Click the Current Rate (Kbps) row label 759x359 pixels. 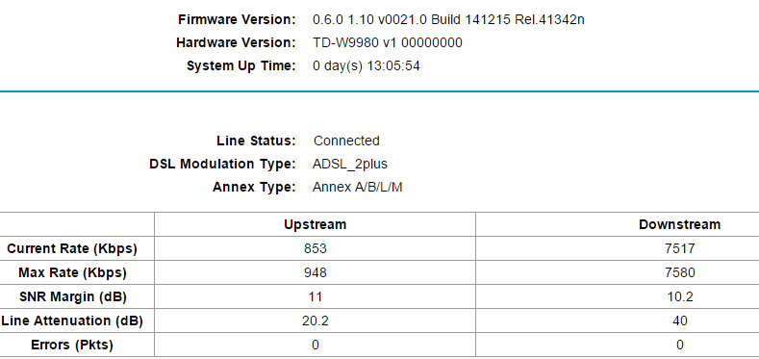72,248
